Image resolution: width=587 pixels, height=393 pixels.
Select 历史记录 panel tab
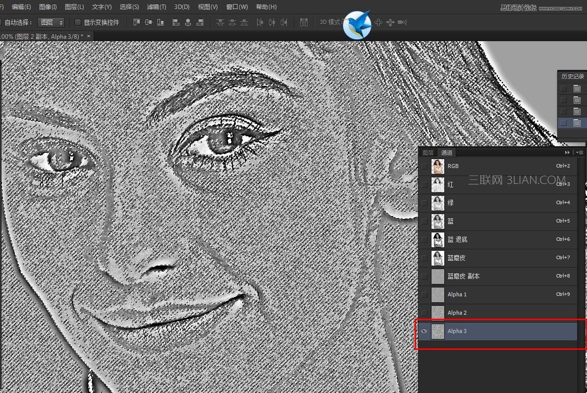coord(573,76)
